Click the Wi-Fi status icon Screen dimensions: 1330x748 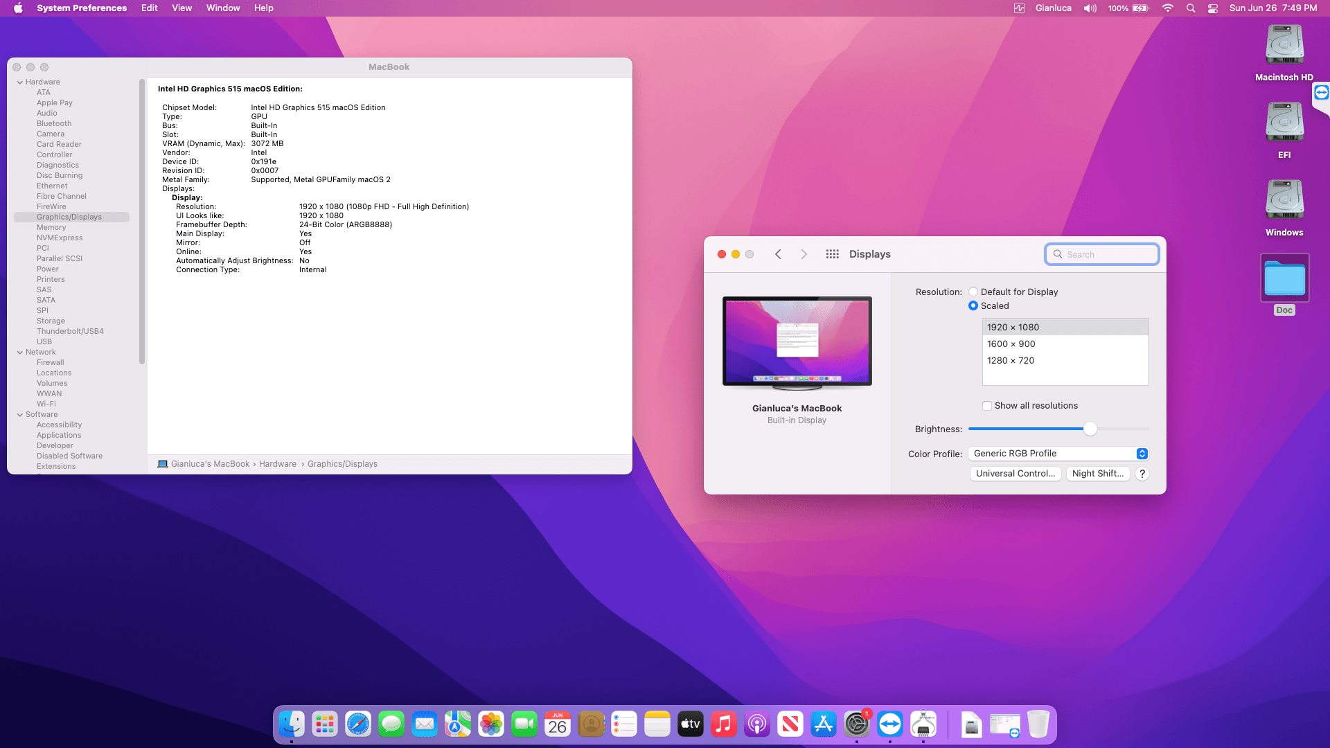coord(1168,8)
